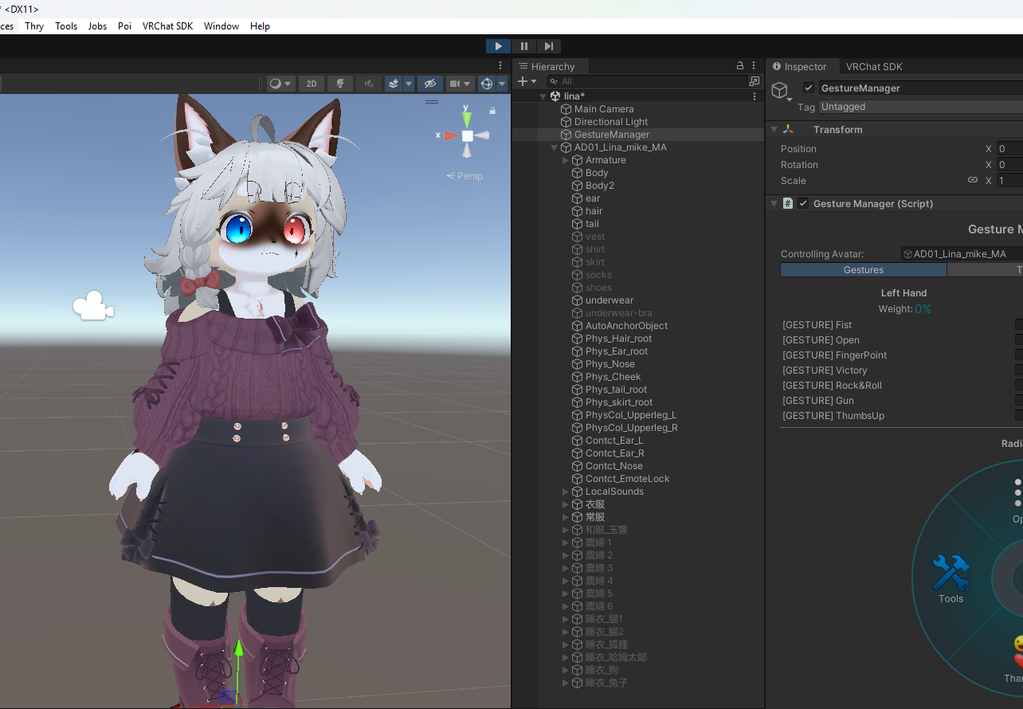
Task: Click the Step frame button
Action: coord(549,46)
